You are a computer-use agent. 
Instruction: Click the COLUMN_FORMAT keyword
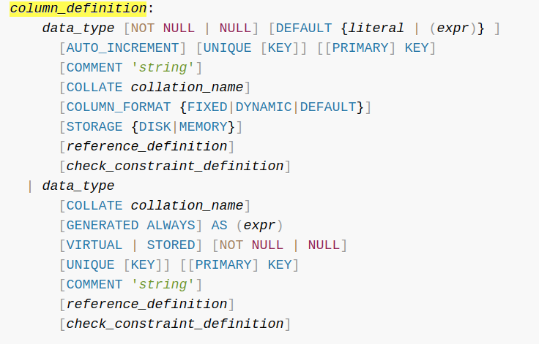pyautogui.click(x=119, y=107)
